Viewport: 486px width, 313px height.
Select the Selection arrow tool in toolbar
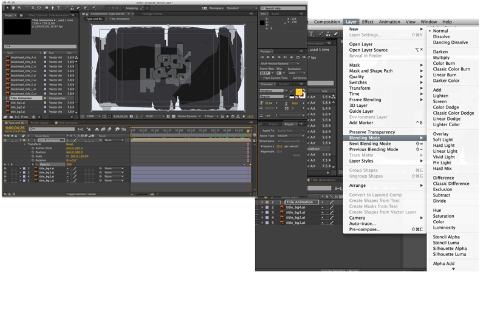click(7, 8)
